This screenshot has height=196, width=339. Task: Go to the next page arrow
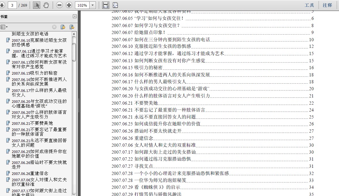coord(2,5)
